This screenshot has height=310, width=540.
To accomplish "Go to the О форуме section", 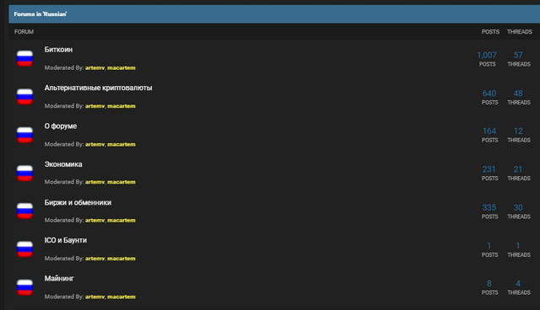I will click(x=61, y=126).
